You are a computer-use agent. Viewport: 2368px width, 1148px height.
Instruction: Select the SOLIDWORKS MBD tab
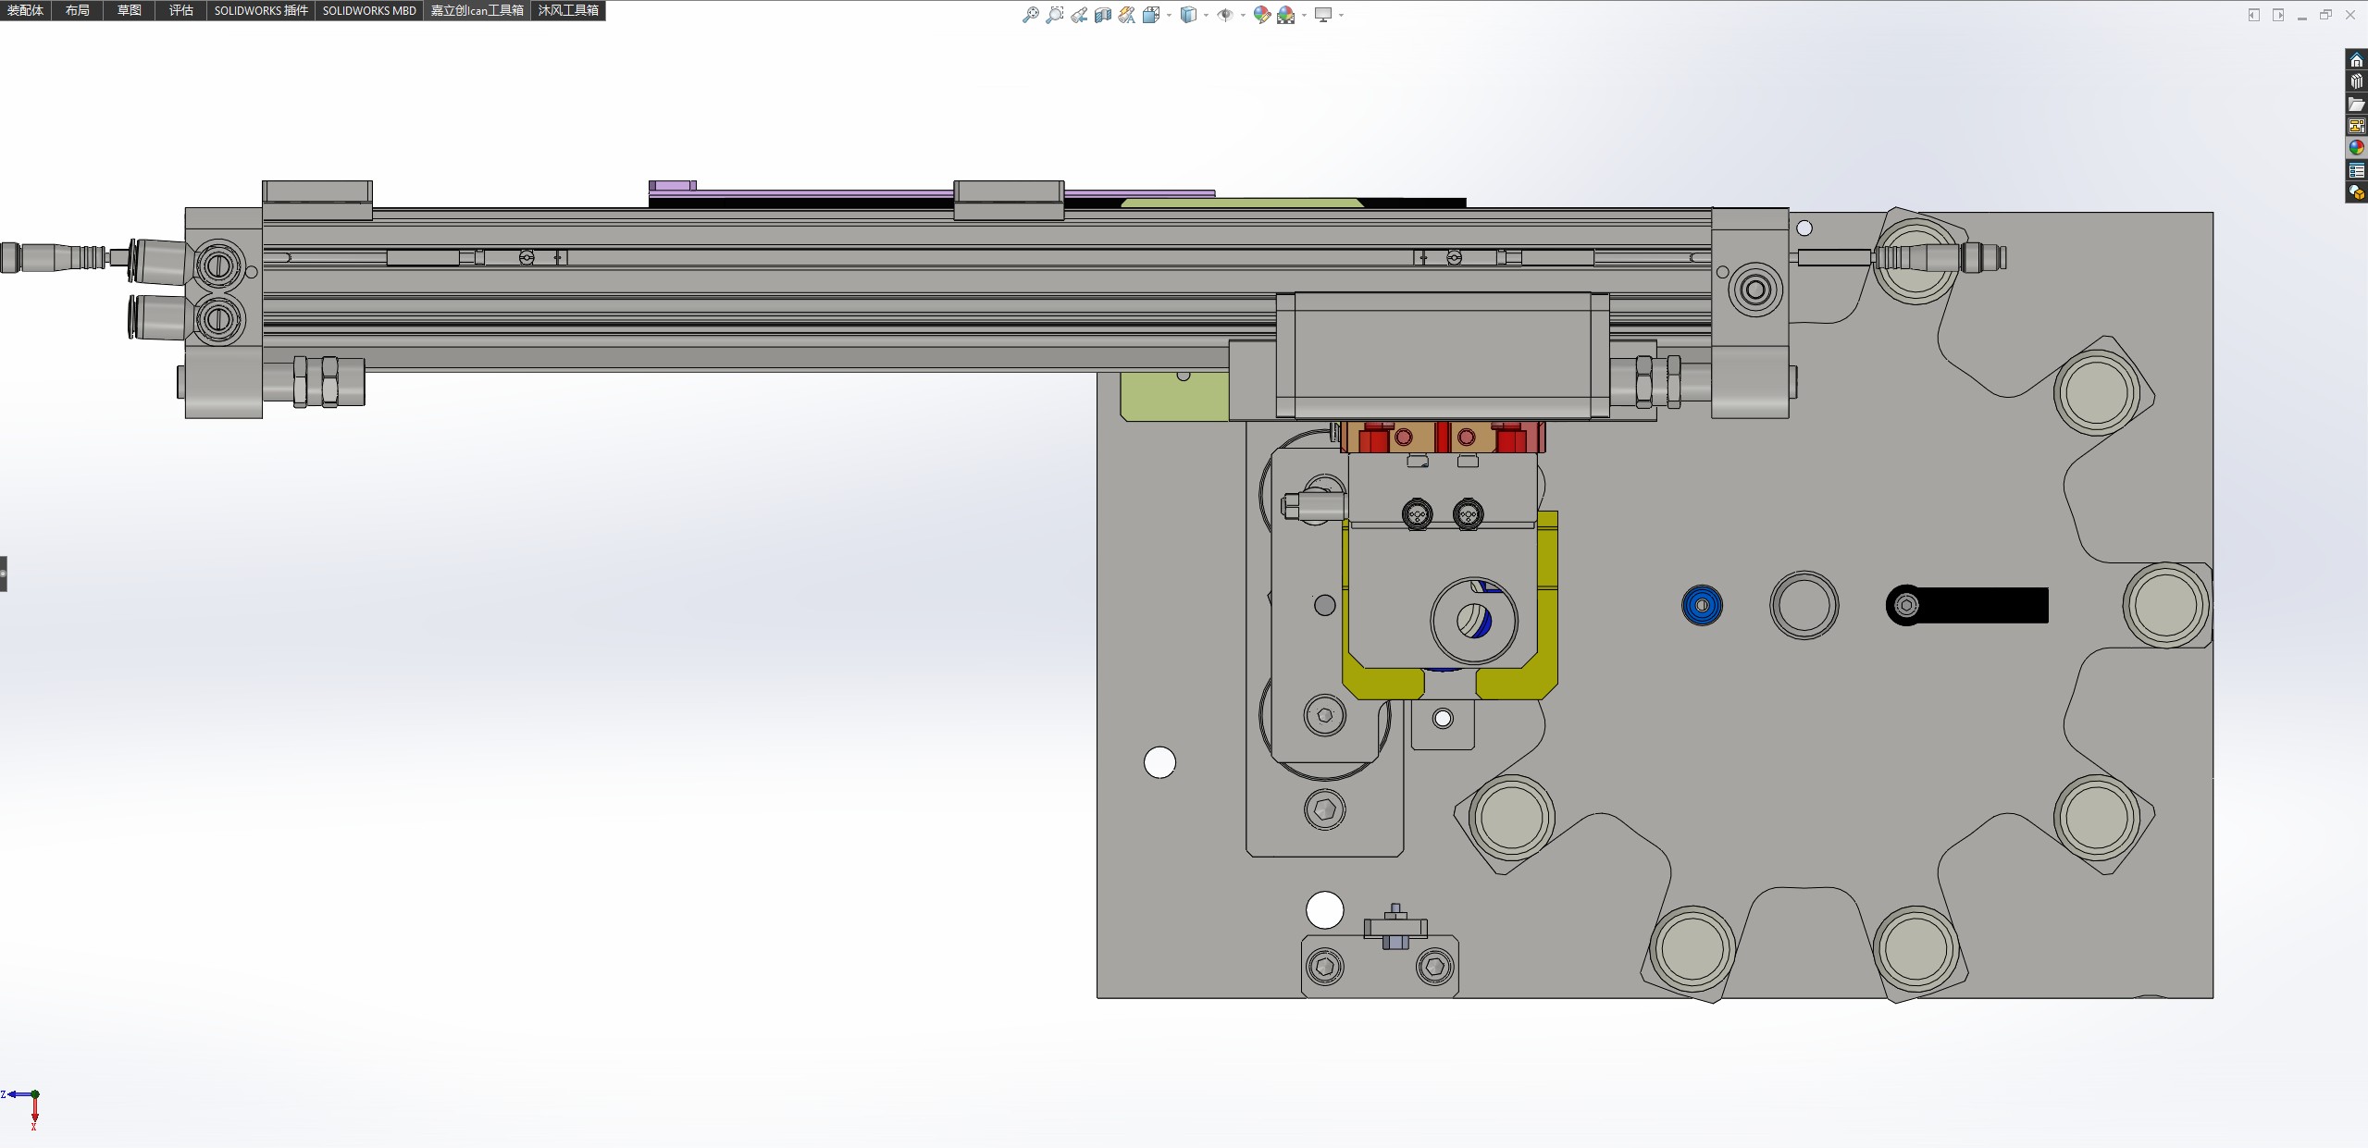(369, 10)
